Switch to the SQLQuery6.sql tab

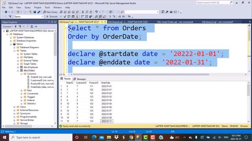pyautogui.click(x=128, y=22)
